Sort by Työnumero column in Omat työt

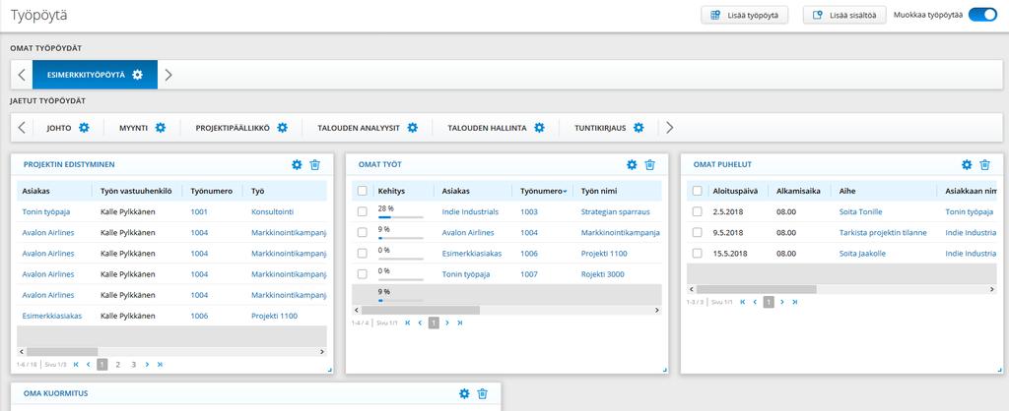point(543,192)
